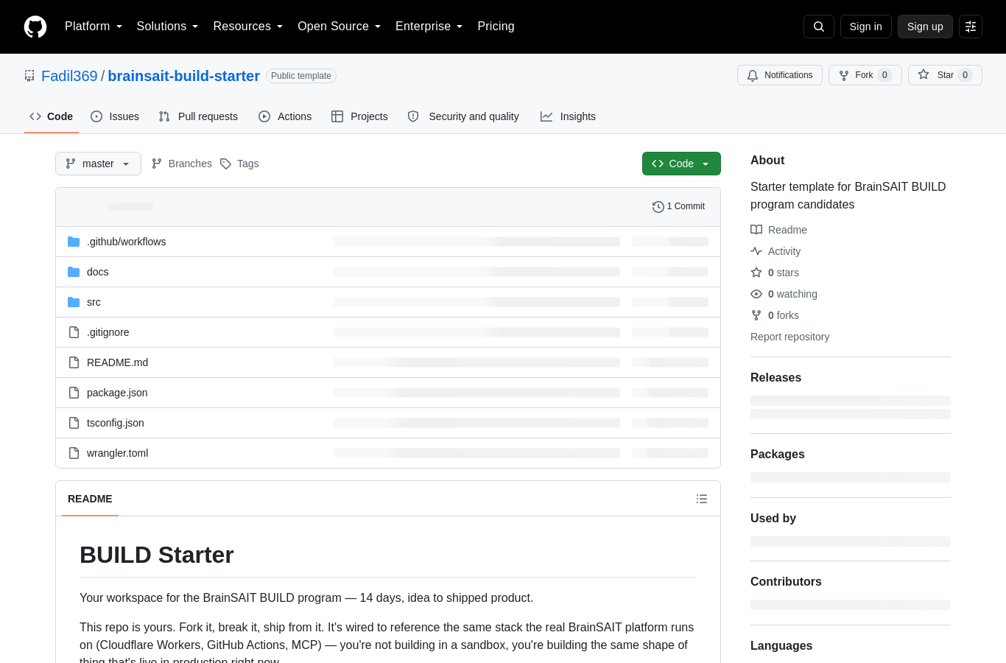This screenshot has width=1006, height=663.
Task: Expand the Enterprise menu
Action: 429,27
